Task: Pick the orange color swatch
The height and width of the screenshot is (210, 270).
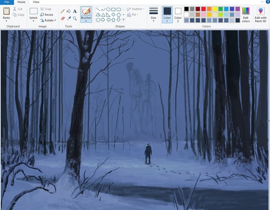Action: 209,9
